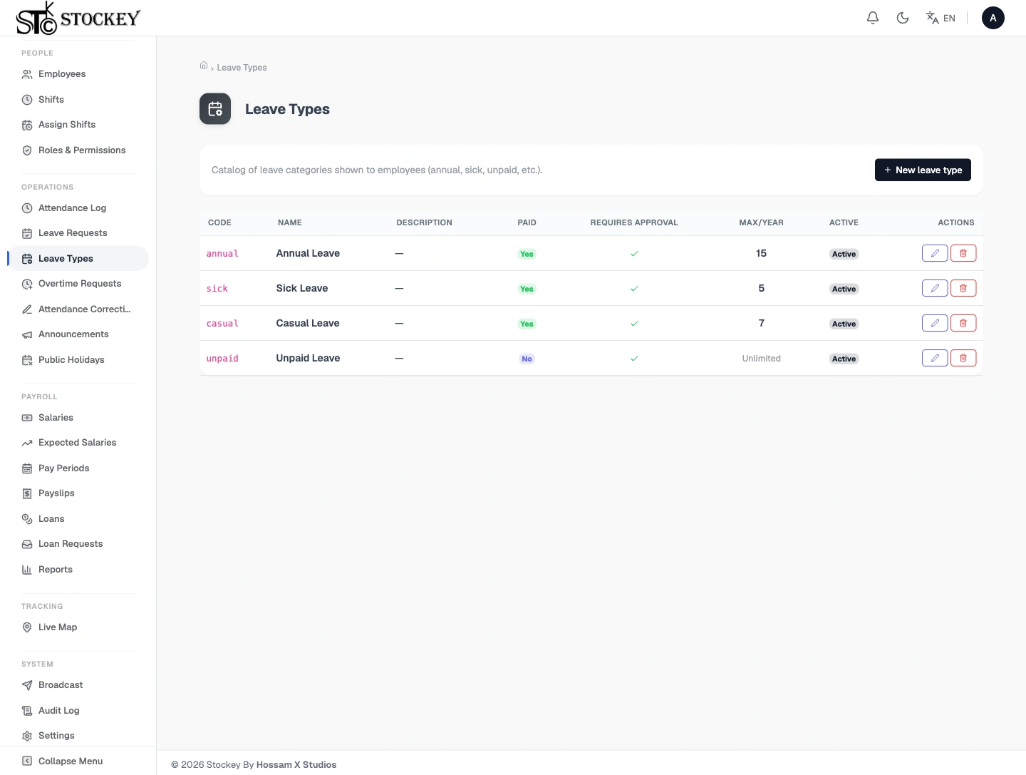
Task: Edit the Annual Leave row
Action: click(935, 253)
